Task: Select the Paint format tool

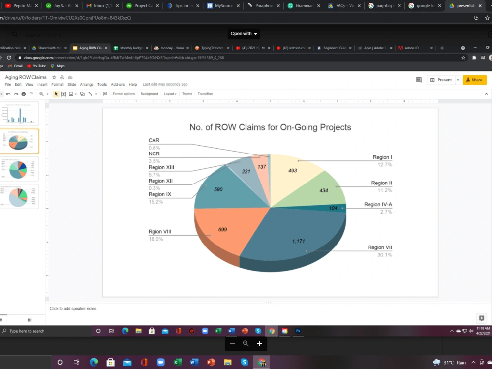Action: 31,94
